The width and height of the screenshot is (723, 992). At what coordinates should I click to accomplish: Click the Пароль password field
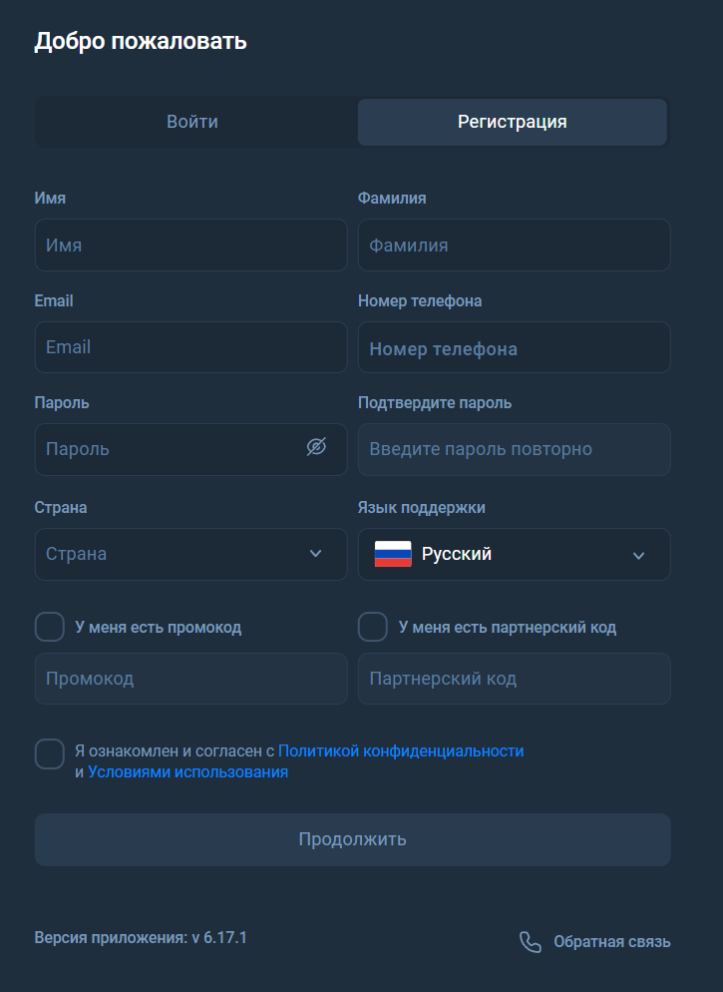click(x=170, y=449)
